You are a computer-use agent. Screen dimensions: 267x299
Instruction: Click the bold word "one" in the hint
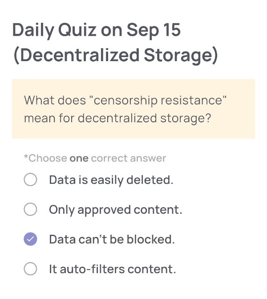tap(79, 158)
